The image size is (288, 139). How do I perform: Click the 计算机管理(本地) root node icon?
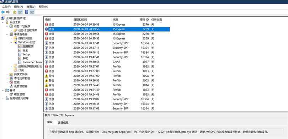3,18
